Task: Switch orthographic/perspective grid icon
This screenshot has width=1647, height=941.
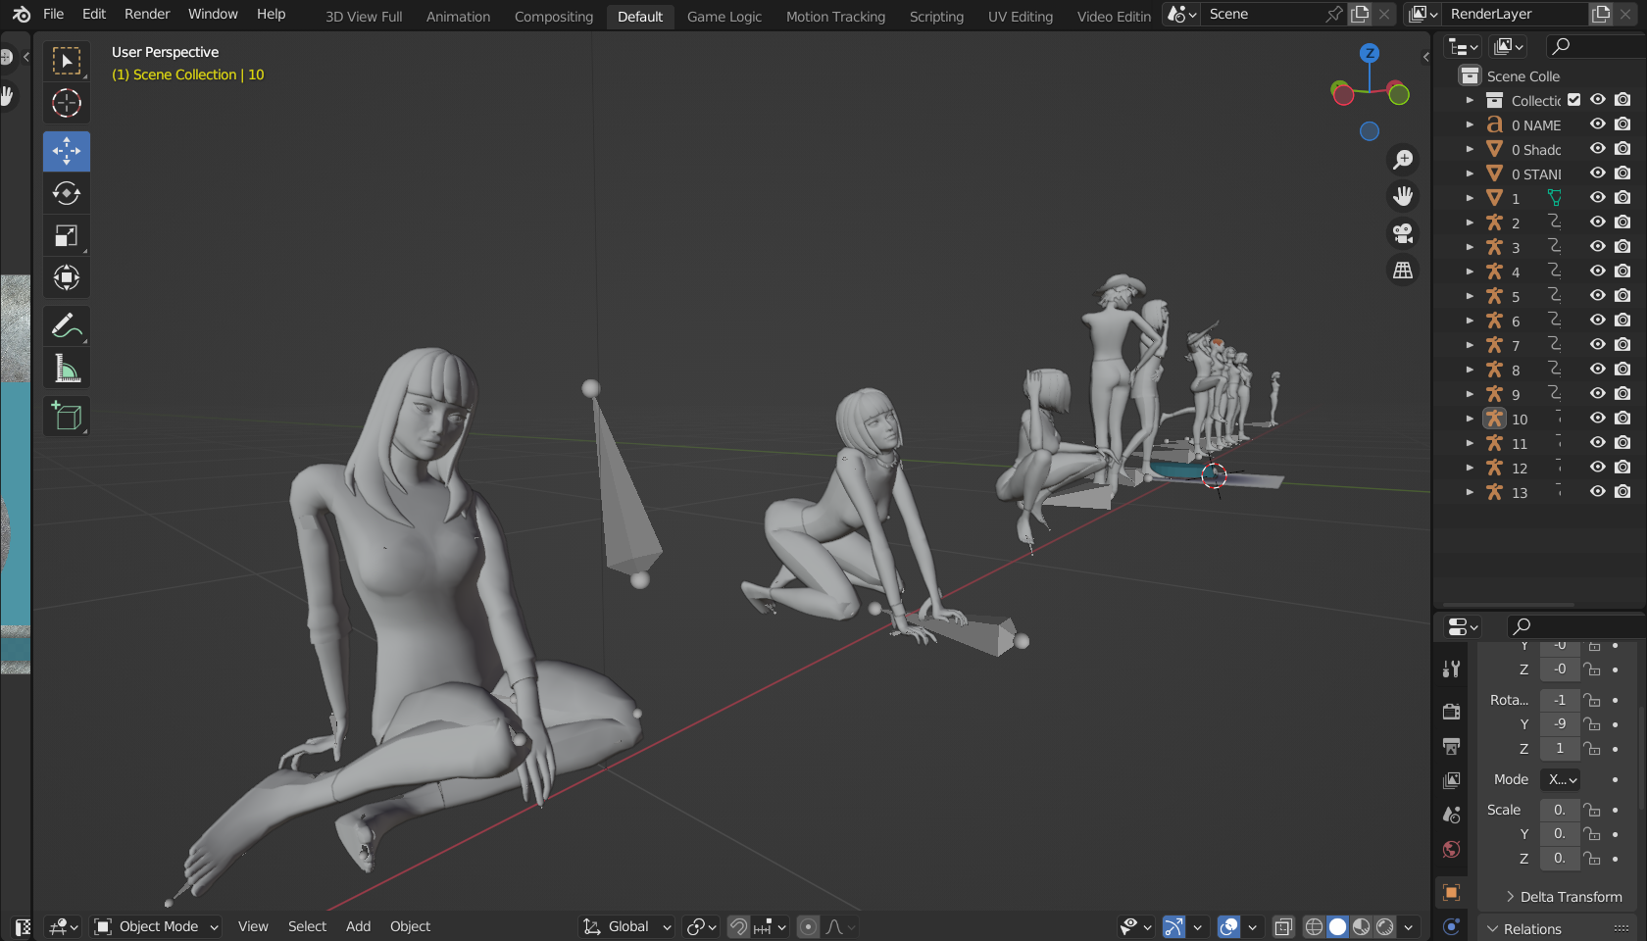Action: pyautogui.click(x=1403, y=271)
